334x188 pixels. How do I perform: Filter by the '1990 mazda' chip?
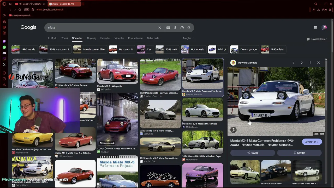(x=24, y=49)
